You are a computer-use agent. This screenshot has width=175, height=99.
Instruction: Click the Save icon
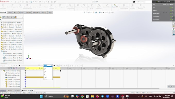[x=27, y=2]
